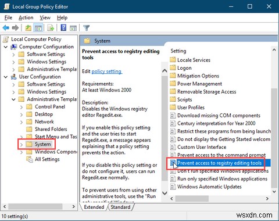This screenshot has height=221, width=279.
Task: Click the Computer Configuration icon
Action: click(x=14, y=47)
